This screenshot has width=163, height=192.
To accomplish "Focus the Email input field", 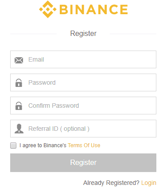I will tap(83, 59).
